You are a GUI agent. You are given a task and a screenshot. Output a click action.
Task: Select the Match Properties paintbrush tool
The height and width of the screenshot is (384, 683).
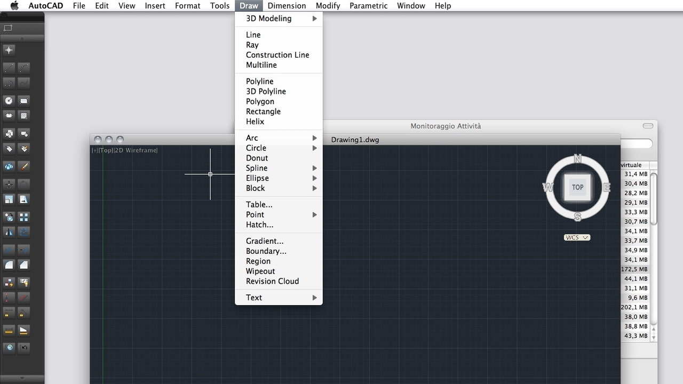[x=24, y=166]
